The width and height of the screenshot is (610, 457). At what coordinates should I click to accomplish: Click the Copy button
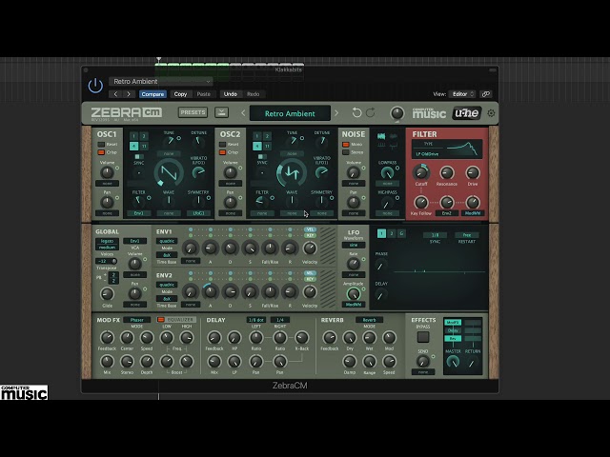tap(180, 94)
